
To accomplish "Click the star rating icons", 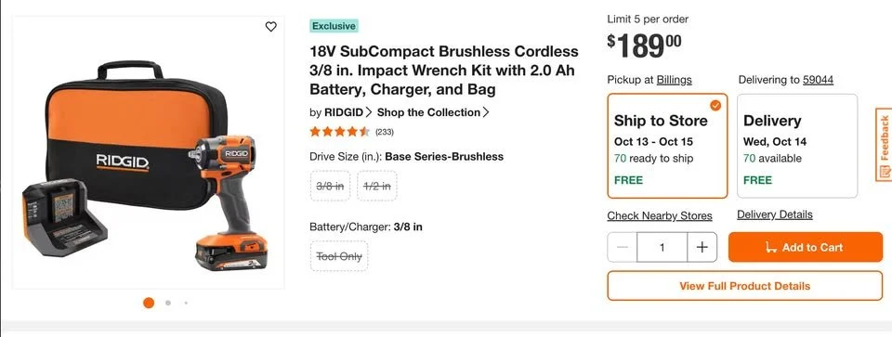I will pyautogui.click(x=340, y=132).
